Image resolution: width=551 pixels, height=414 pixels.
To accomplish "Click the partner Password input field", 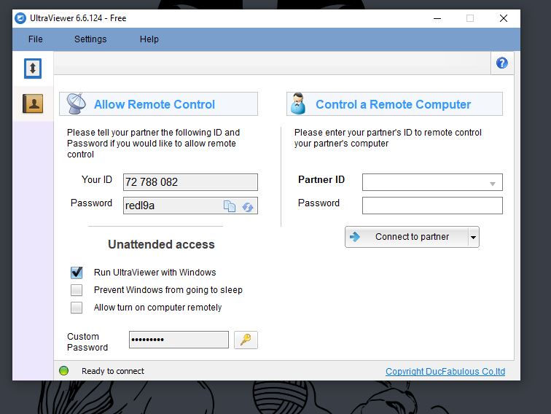I will 432,206.
